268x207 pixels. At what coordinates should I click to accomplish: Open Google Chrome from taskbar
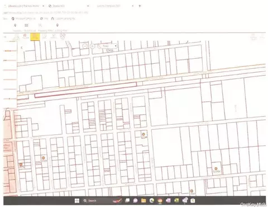pos(160,201)
